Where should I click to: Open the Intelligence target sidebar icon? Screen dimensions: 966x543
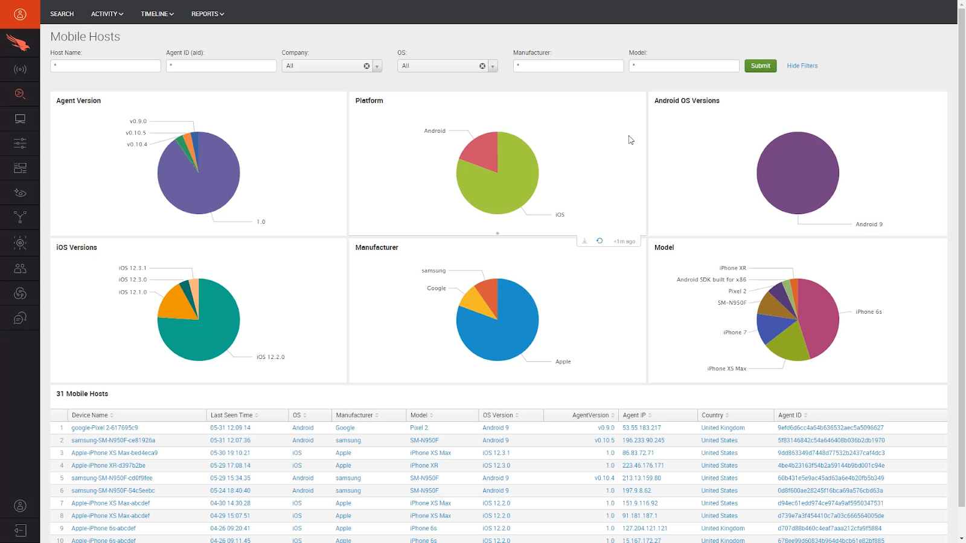(20, 243)
